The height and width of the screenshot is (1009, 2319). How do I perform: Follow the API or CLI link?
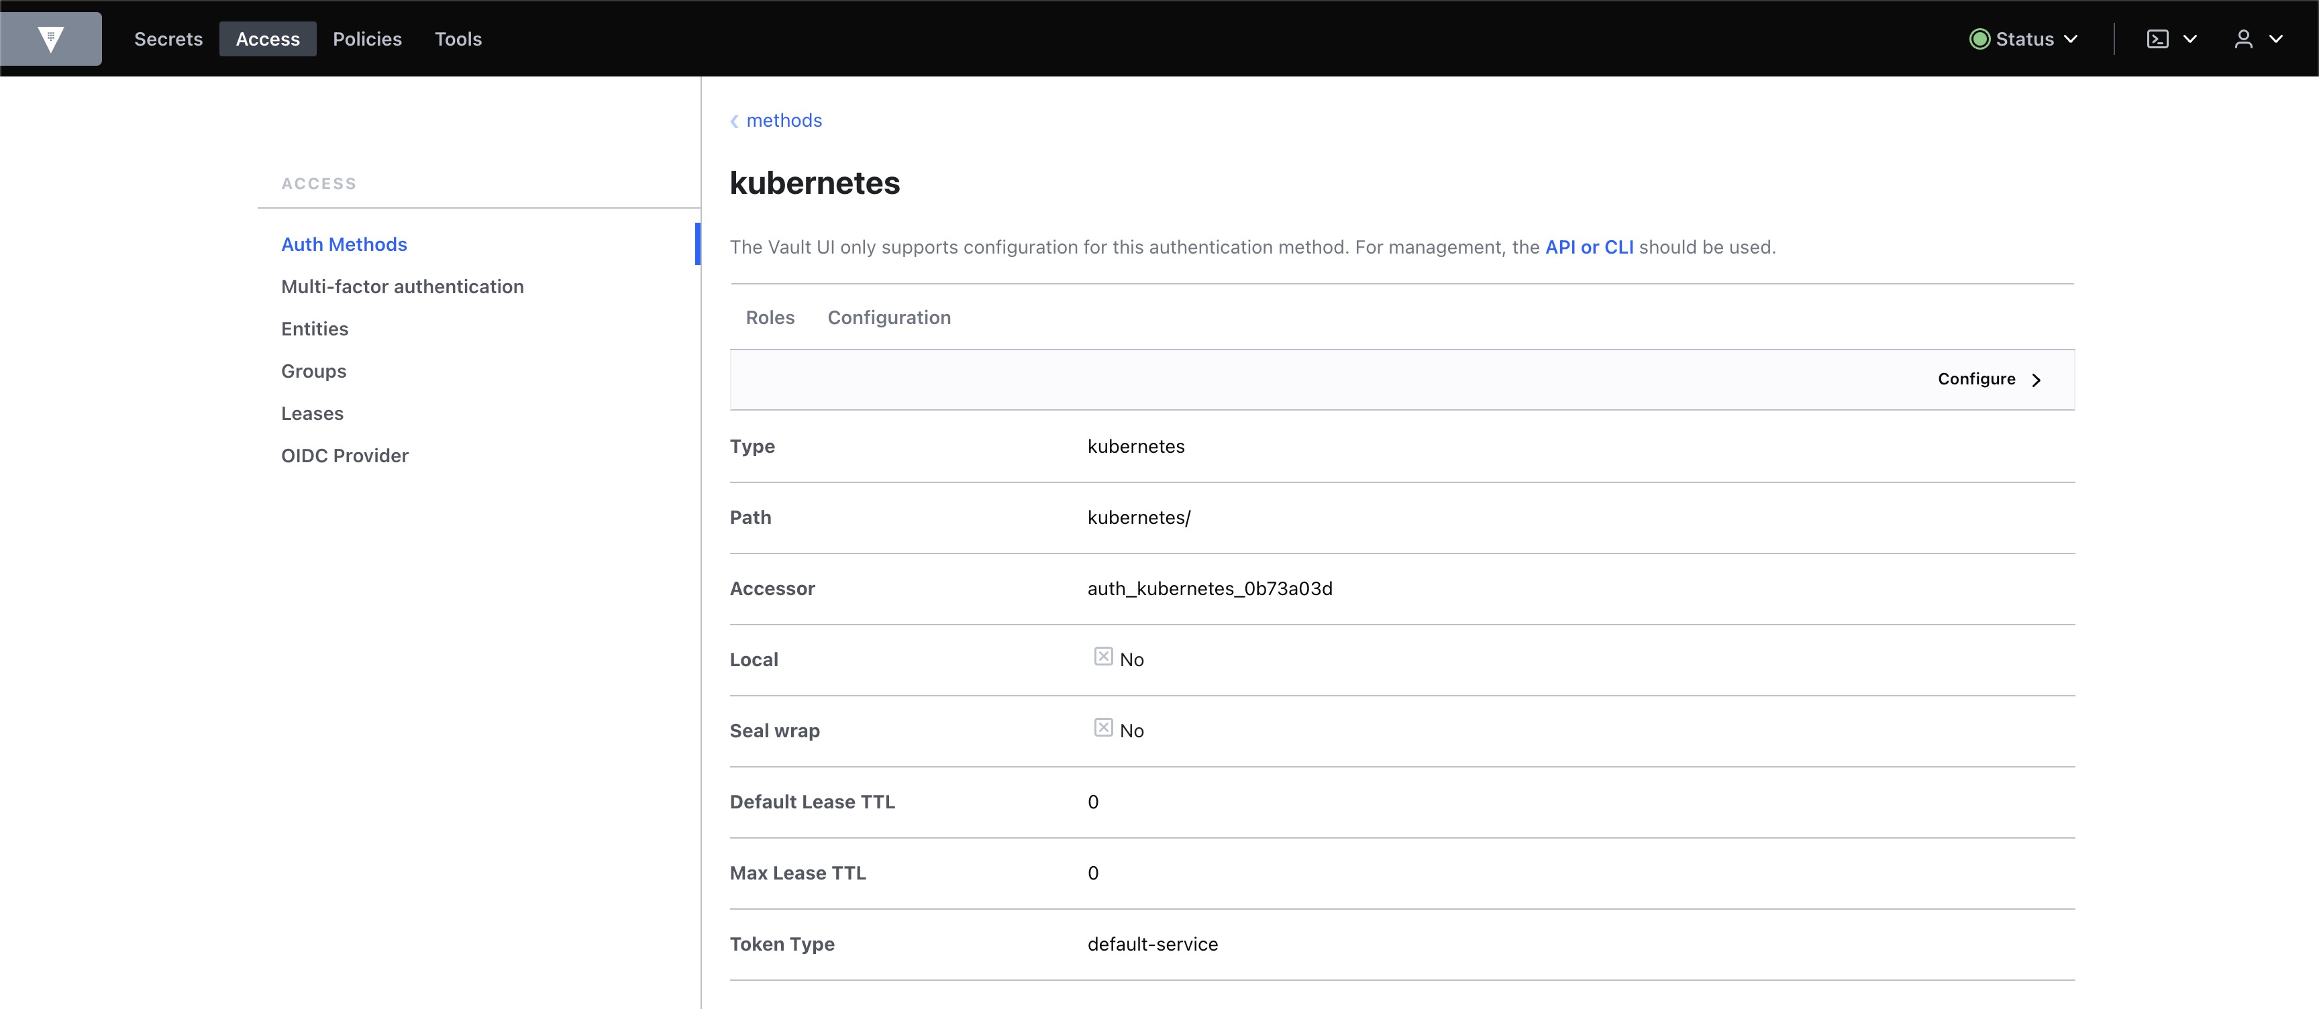(x=1589, y=247)
